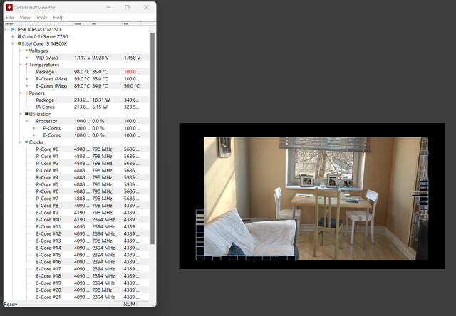Screen dimensions: 456x316
Task: Expand the P-Cores (Max) temperature entry
Action: (x=28, y=78)
